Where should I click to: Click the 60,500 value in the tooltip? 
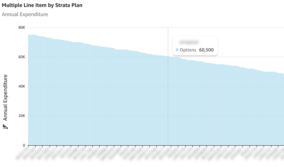[x=206, y=50]
